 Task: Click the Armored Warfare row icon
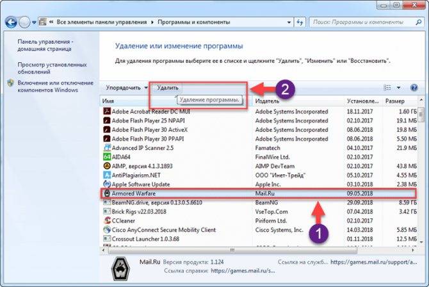pyautogui.click(x=107, y=193)
